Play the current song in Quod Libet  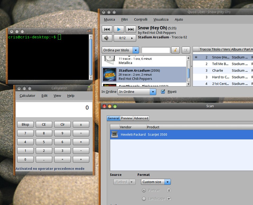click(x=119, y=29)
